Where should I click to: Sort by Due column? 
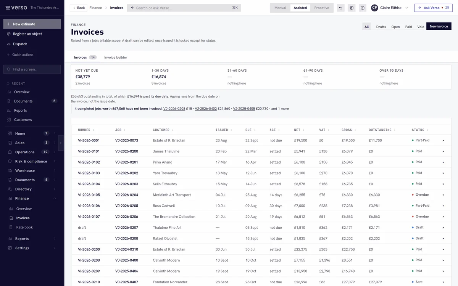tap(250, 130)
